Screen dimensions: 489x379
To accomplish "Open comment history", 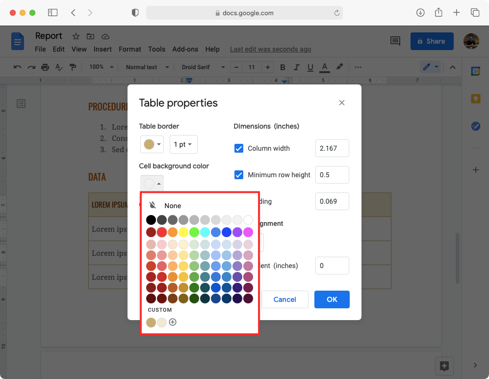I will pyautogui.click(x=395, y=41).
